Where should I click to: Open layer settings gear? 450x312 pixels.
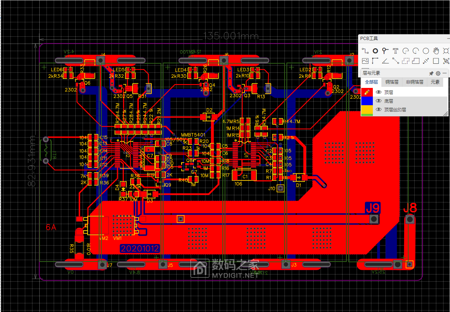(438, 73)
